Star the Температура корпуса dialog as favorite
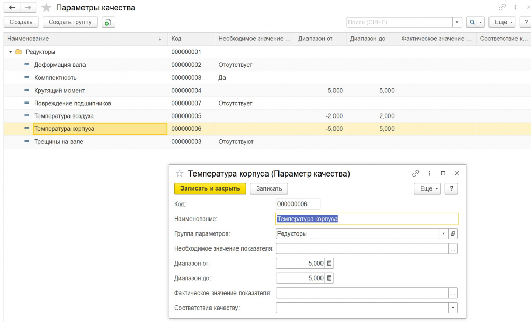The image size is (531, 322). coord(179,174)
